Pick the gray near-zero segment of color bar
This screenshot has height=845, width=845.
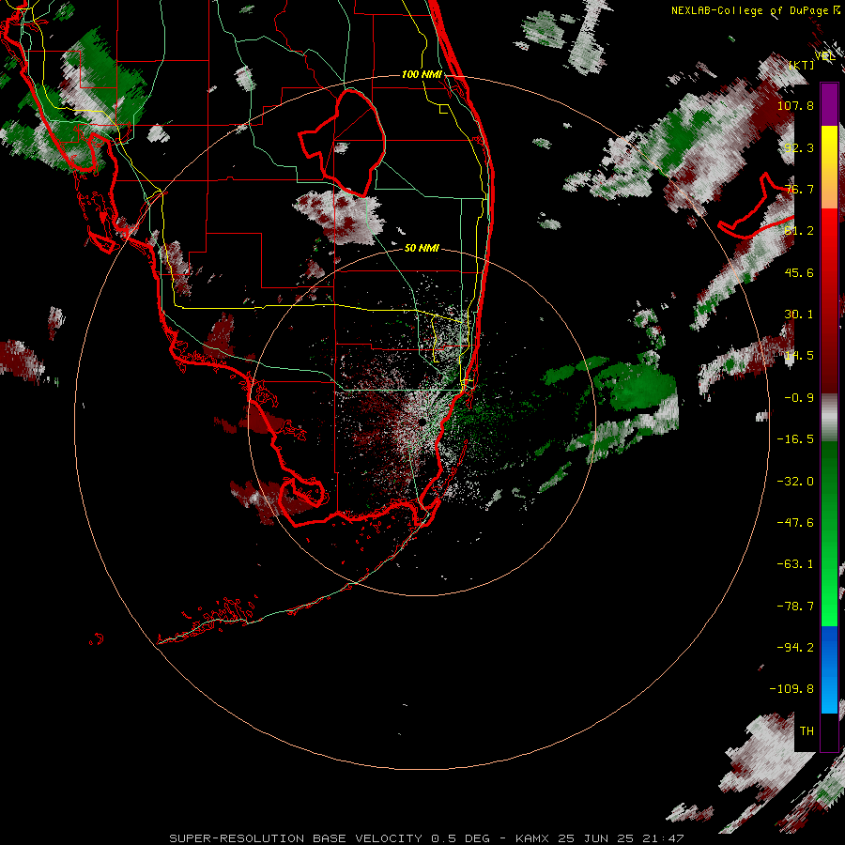(829, 418)
